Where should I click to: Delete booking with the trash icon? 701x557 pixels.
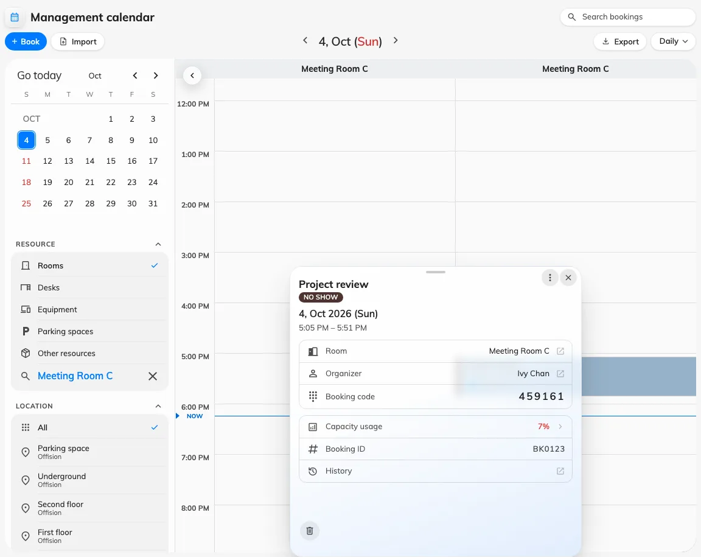[309, 531]
